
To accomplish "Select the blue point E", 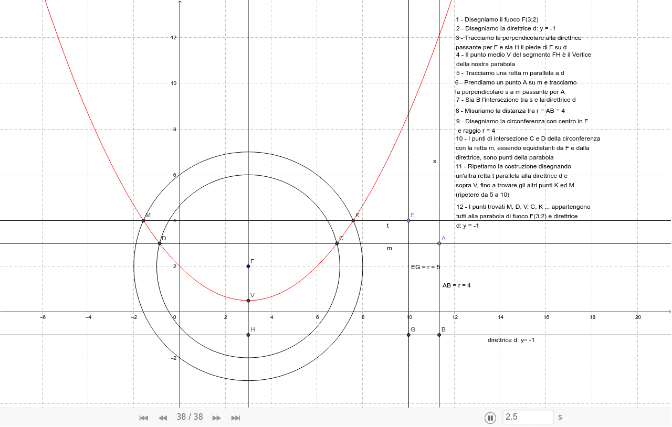I will 408,220.
